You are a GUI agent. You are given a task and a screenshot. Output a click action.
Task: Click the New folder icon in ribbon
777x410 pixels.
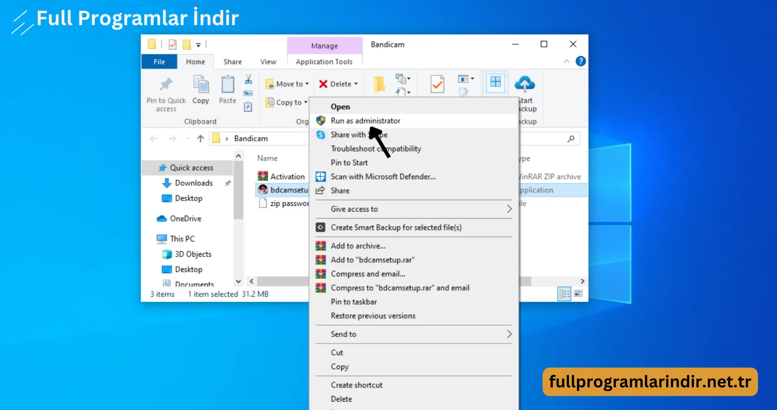pos(379,84)
